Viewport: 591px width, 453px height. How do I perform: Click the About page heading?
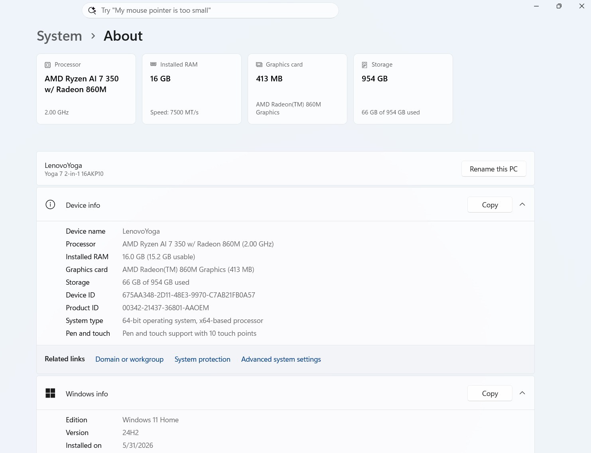click(x=123, y=36)
